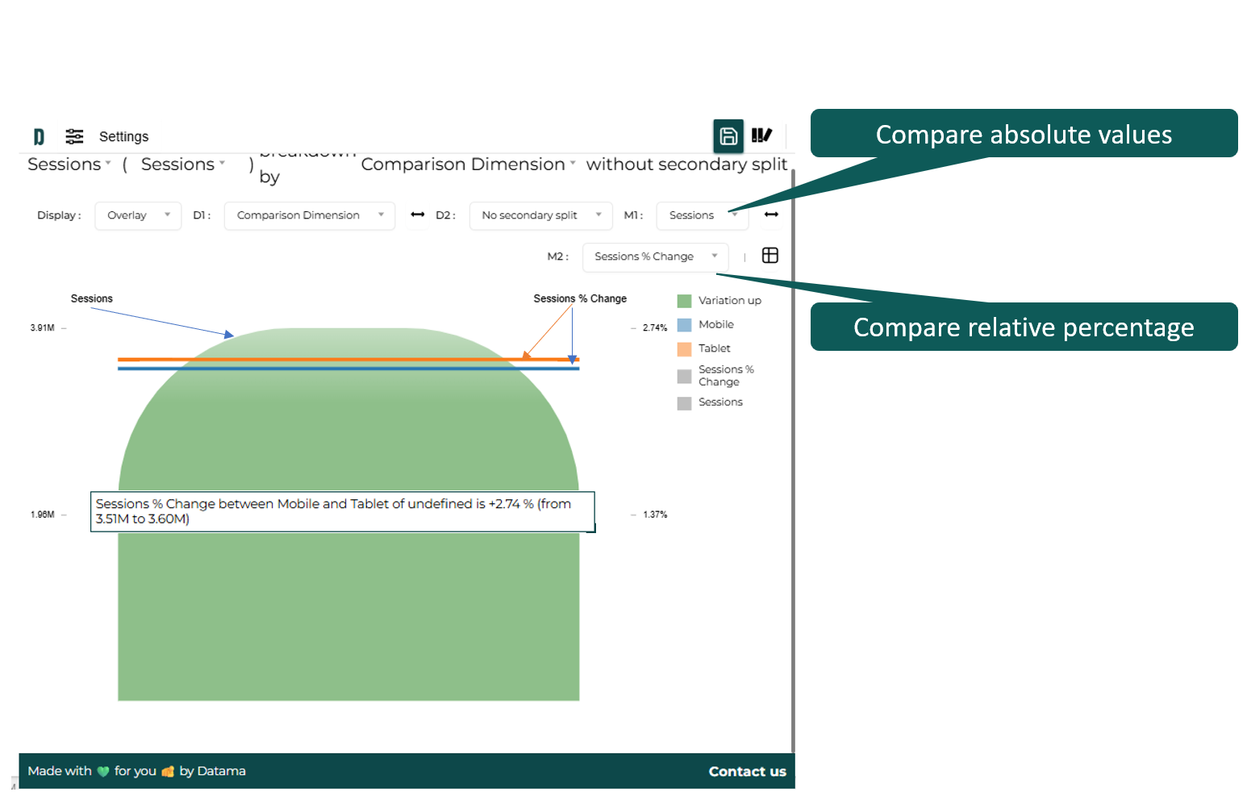This screenshot has width=1247, height=792.
Task: Click the Settings menu label
Action: [x=123, y=136]
